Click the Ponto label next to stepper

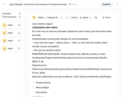click(74, 17)
